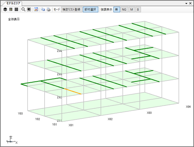Image resolution: width=194 pixels, height=147 pixels.
Task: Open the panel options dropdown arrow
Action: tap(186, 3)
